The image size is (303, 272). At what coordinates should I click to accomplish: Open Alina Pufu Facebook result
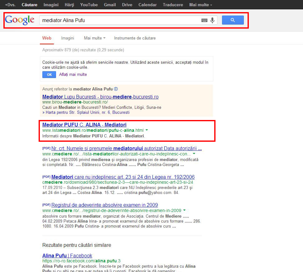pyautogui.click(x=67, y=256)
